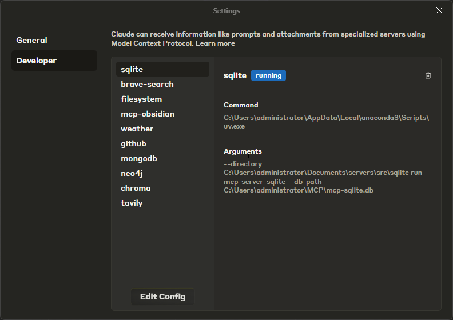Select the mongodb server entry

coord(139,158)
